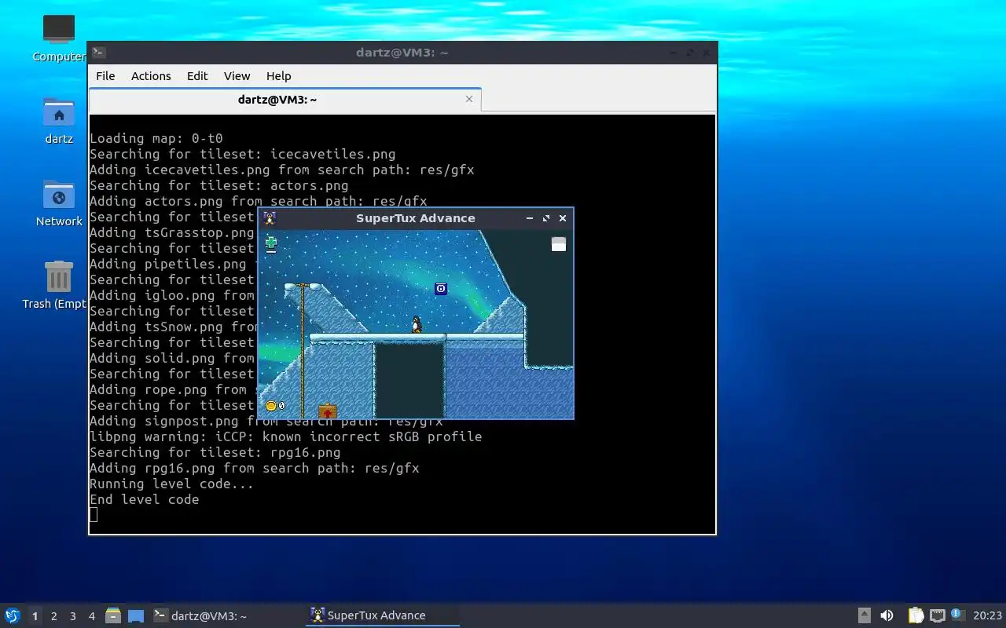Click 'Searching for tileset: actors.png' line
Viewport: 1006px width, 628px height.
click(219, 185)
